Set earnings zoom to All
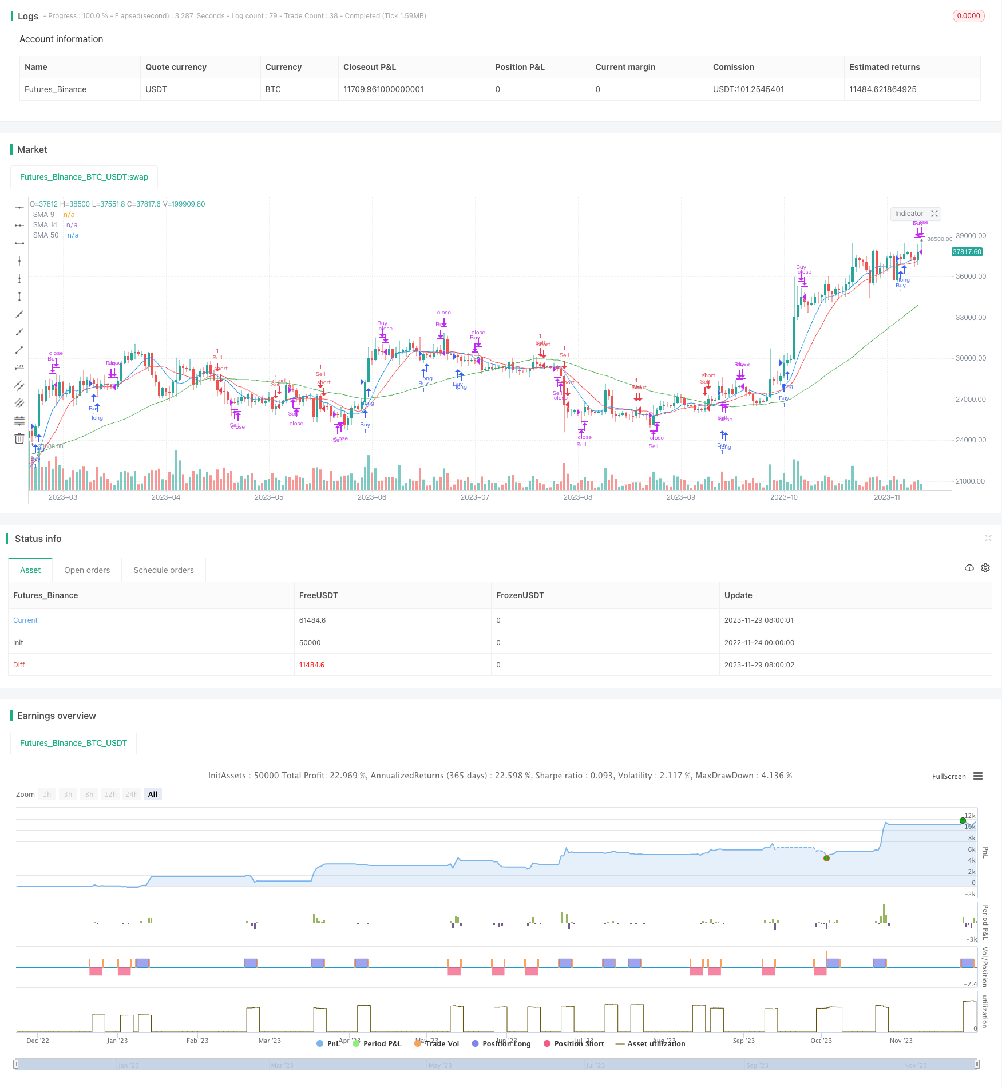 click(x=153, y=794)
